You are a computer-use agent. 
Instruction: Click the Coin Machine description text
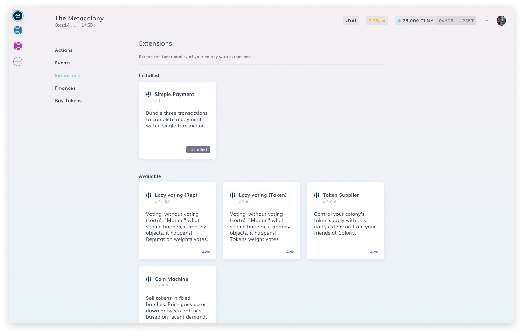176,307
